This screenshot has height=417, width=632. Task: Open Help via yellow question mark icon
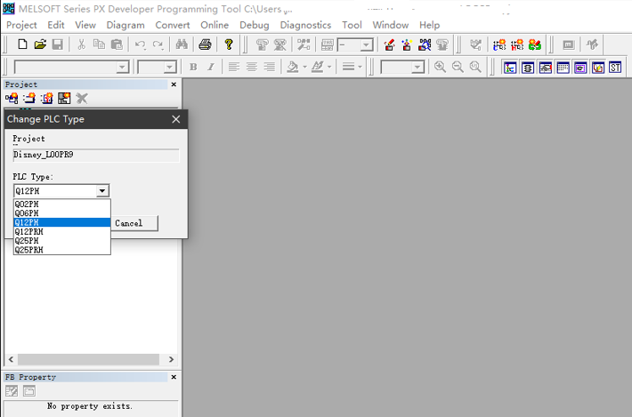(x=229, y=44)
